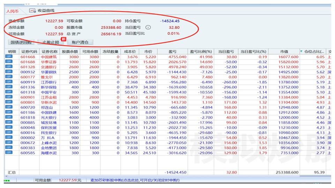This screenshot has height=188, width=335.
Task: Open the 收益曲线 view
Action: tap(46, 10)
